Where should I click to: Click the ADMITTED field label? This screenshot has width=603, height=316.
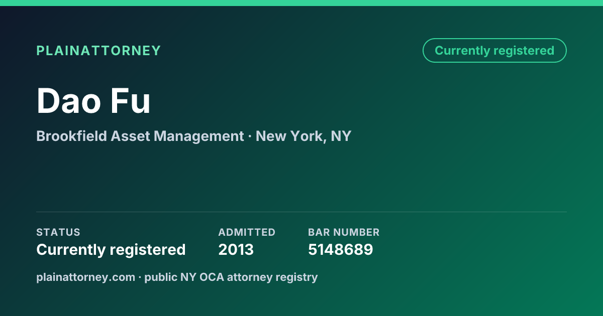pos(247,232)
